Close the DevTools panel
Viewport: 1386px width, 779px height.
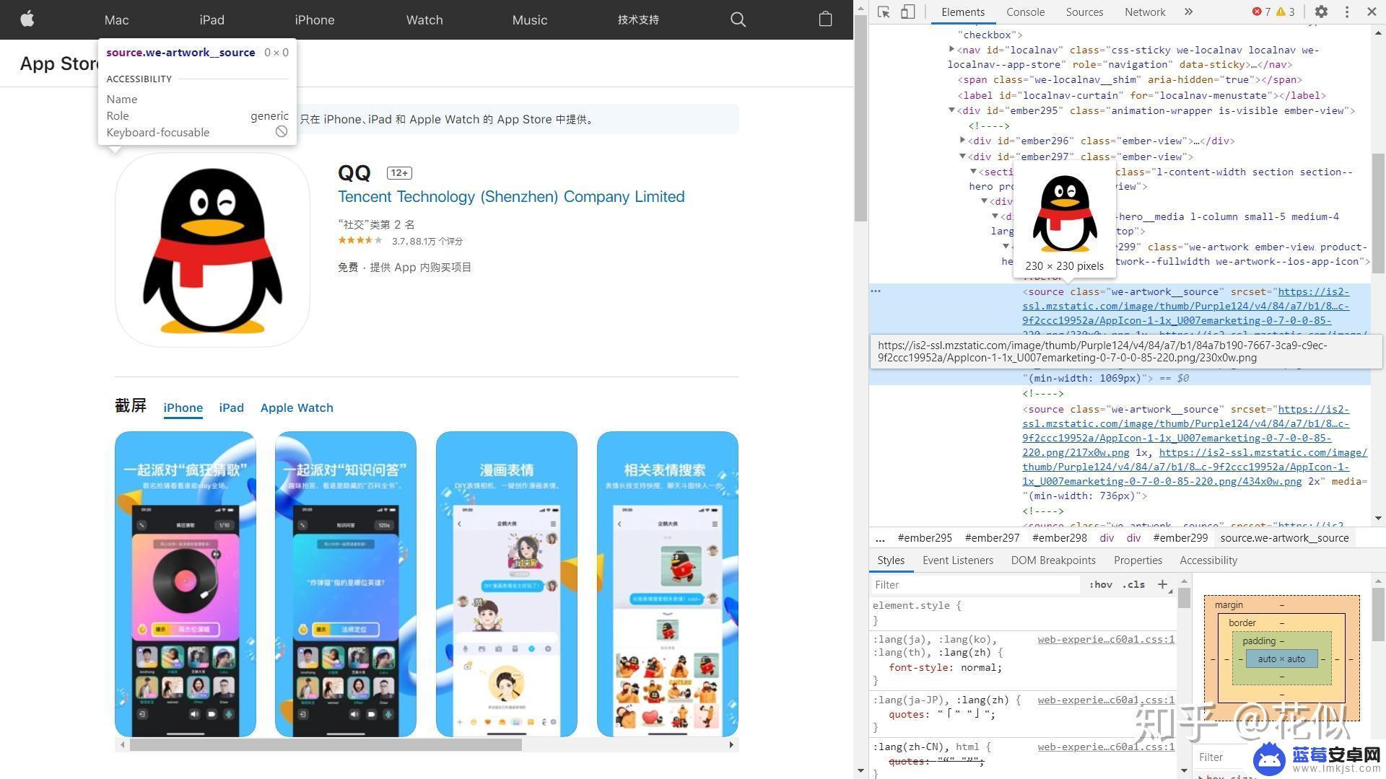(x=1372, y=12)
